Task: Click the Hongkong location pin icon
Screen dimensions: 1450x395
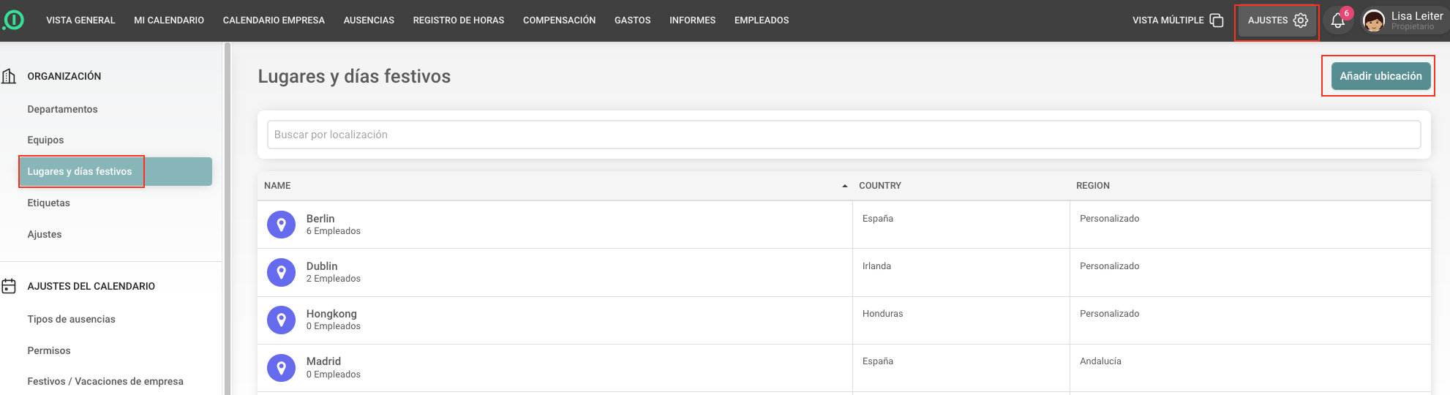Action: pyautogui.click(x=281, y=320)
